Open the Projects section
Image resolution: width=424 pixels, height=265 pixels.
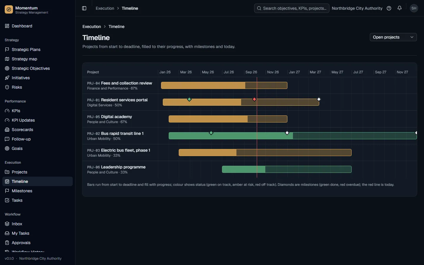tap(37, 172)
